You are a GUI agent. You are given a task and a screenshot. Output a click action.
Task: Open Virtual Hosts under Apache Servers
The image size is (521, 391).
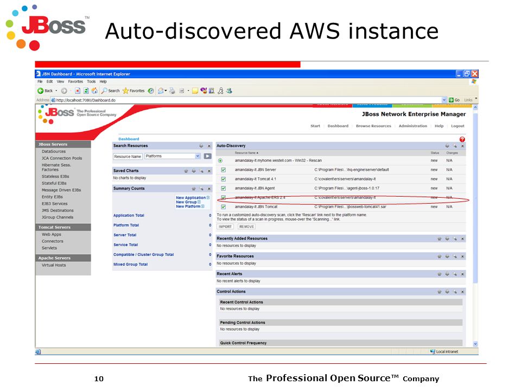click(x=54, y=266)
